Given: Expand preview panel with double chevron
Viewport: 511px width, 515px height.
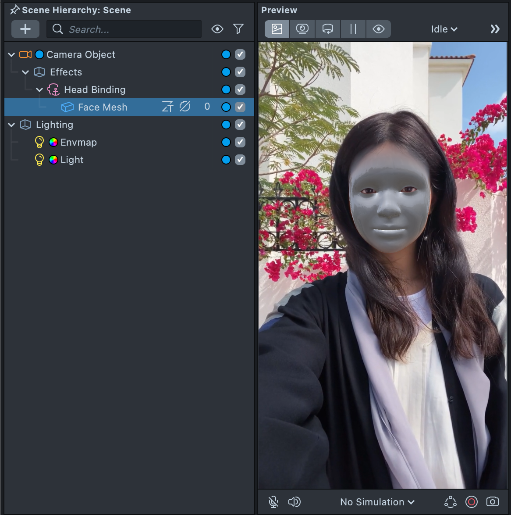Looking at the screenshot, I should pos(495,29).
